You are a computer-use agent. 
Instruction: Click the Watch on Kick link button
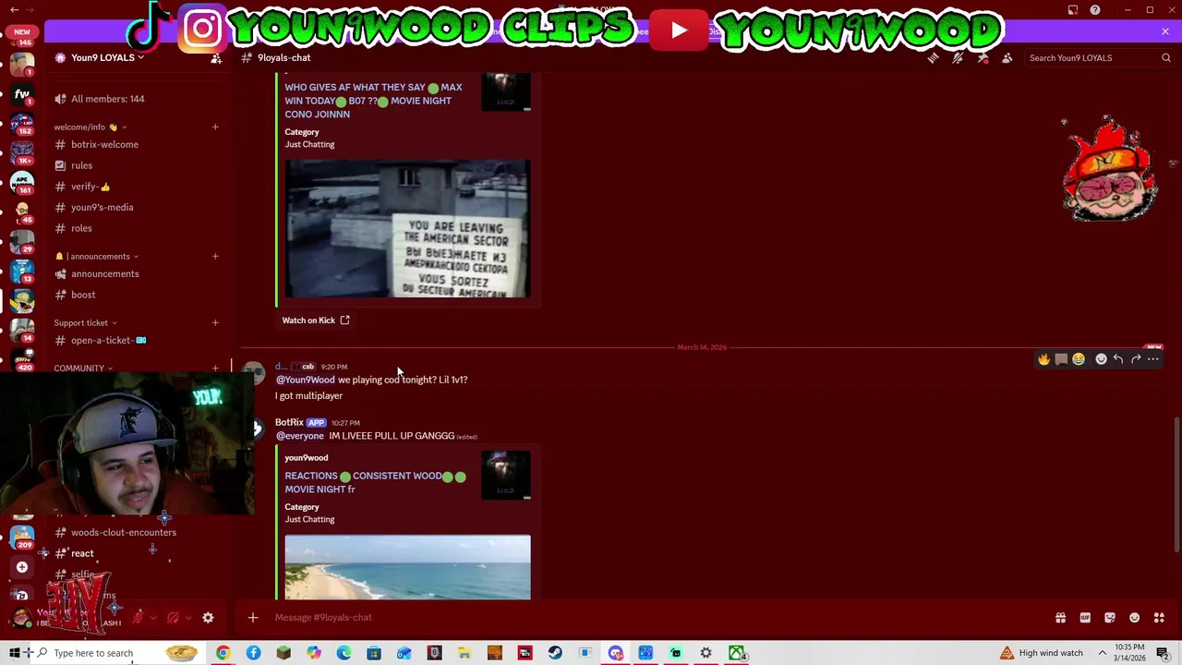pyautogui.click(x=316, y=320)
